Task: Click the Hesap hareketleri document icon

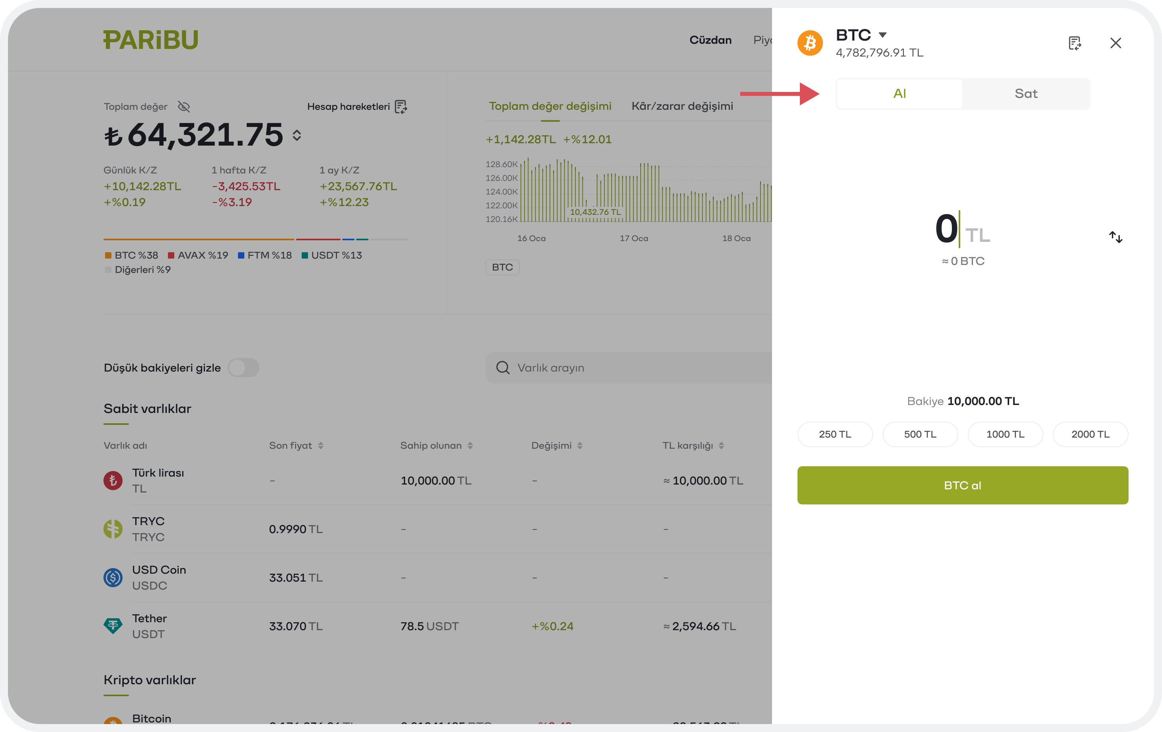Action: [400, 107]
